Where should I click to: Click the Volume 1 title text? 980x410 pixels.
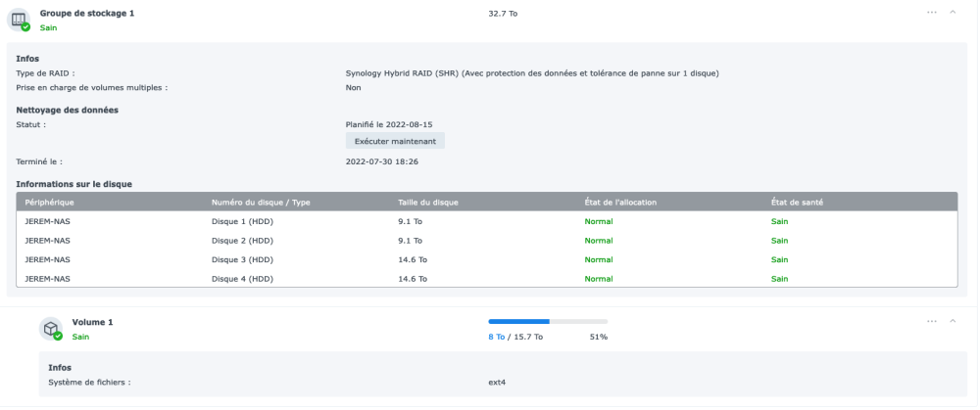click(x=92, y=322)
